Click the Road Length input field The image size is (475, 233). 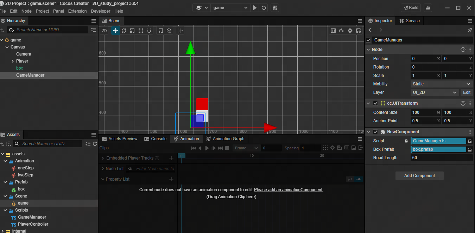pos(442,158)
